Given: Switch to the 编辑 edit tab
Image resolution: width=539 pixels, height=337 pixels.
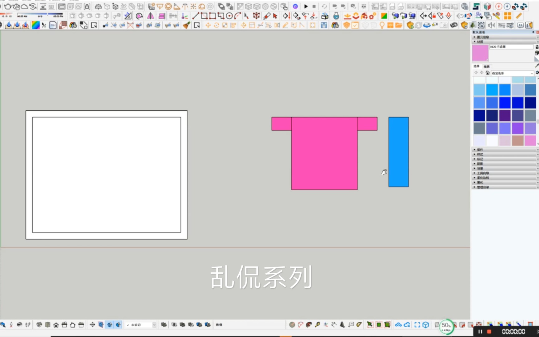Looking at the screenshot, I should coord(487,66).
